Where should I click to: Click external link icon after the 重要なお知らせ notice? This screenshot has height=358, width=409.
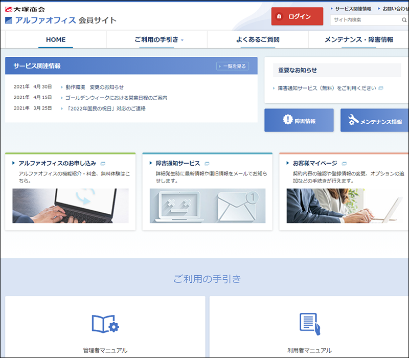381,88
